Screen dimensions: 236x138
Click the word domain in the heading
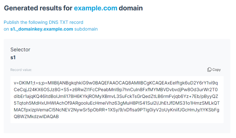131,8
